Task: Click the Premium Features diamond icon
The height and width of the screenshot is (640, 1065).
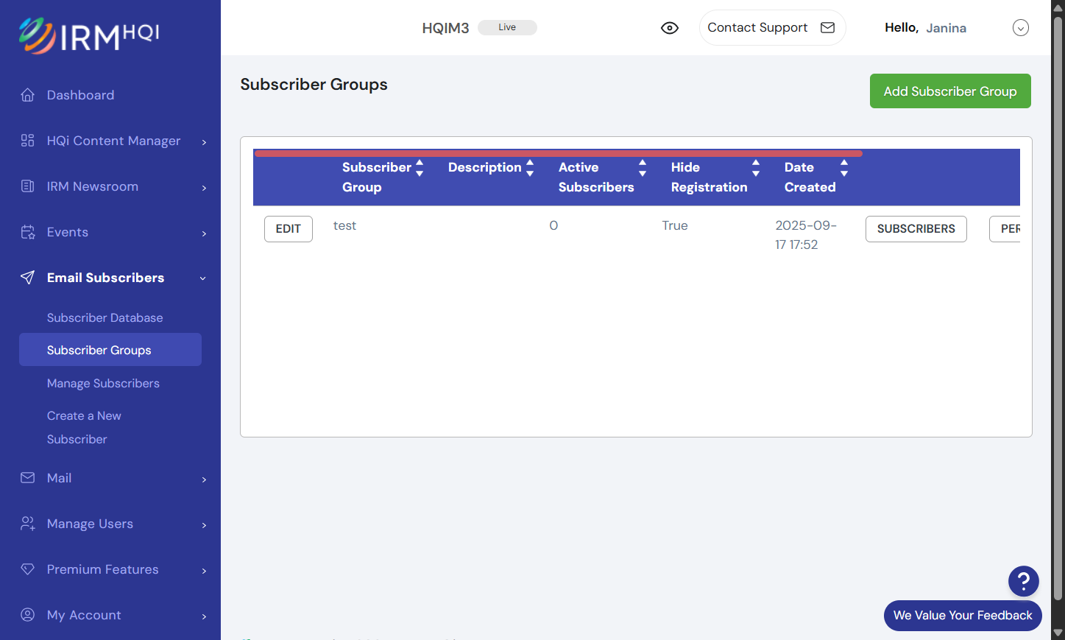Action: (28, 569)
